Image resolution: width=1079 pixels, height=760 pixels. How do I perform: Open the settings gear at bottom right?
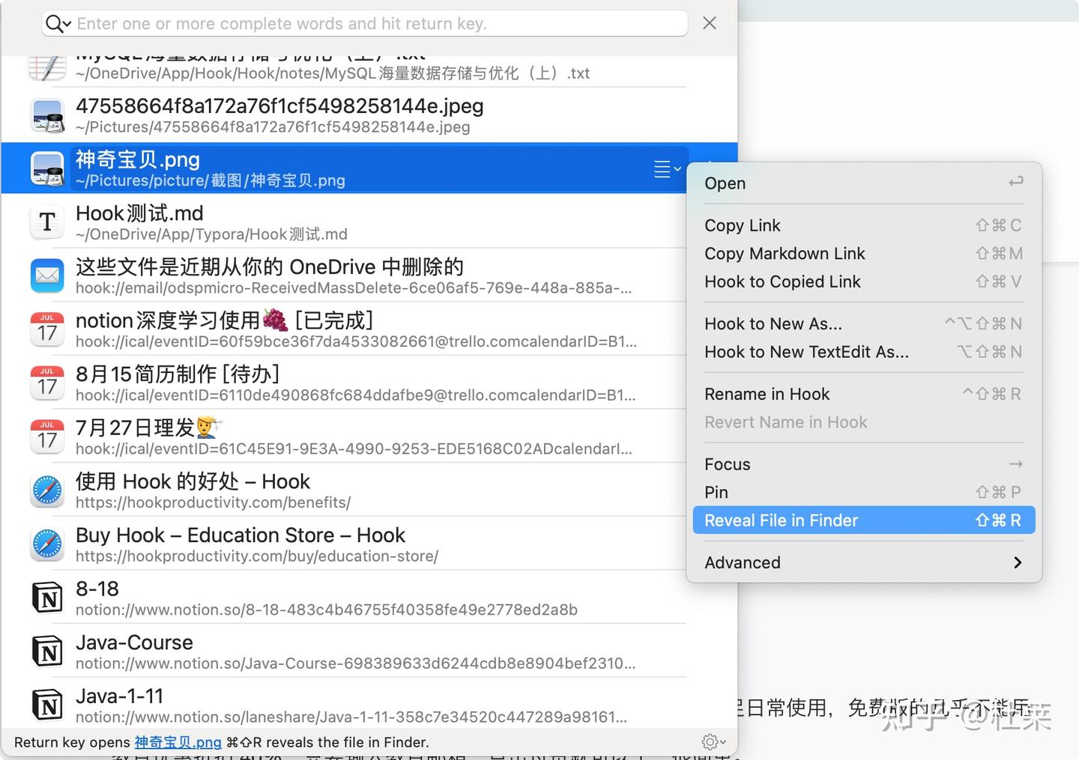710,742
